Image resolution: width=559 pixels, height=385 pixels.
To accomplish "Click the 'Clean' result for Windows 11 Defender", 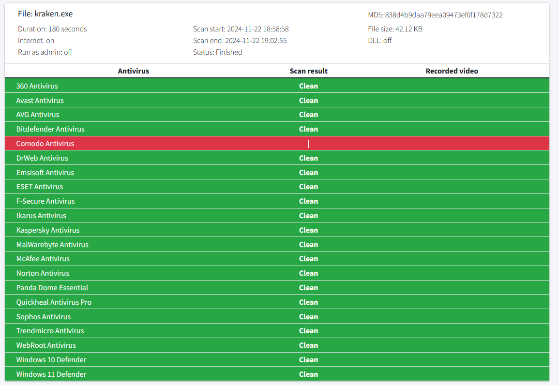I will tap(308, 374).
